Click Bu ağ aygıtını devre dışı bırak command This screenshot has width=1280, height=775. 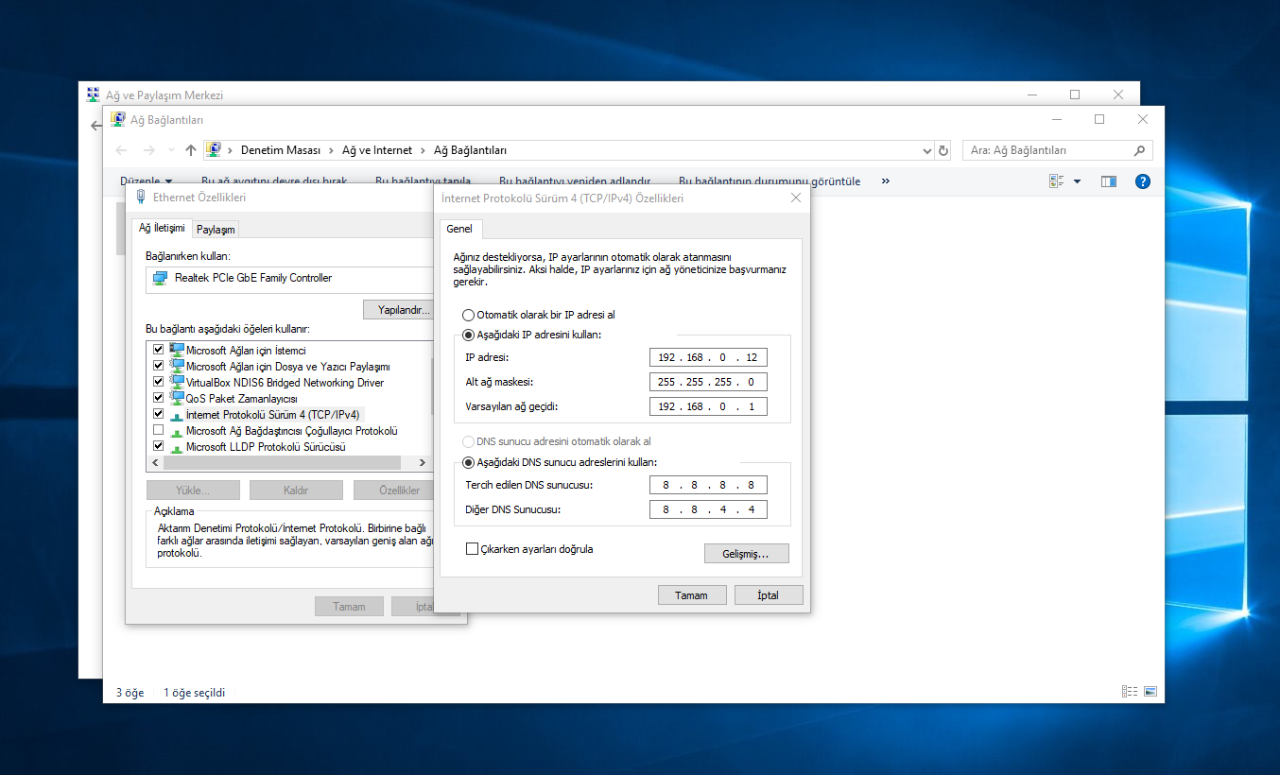[x=274, y=181]
